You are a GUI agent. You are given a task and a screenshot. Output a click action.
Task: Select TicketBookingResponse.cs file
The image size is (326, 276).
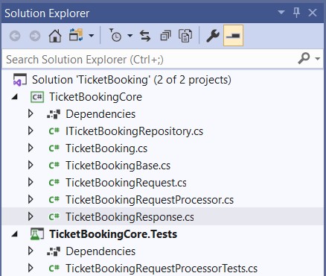tap(130, 217)
